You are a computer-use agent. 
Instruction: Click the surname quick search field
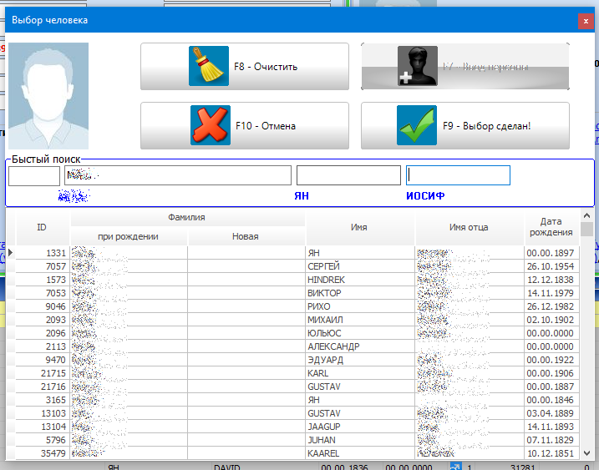pos(178,176)
